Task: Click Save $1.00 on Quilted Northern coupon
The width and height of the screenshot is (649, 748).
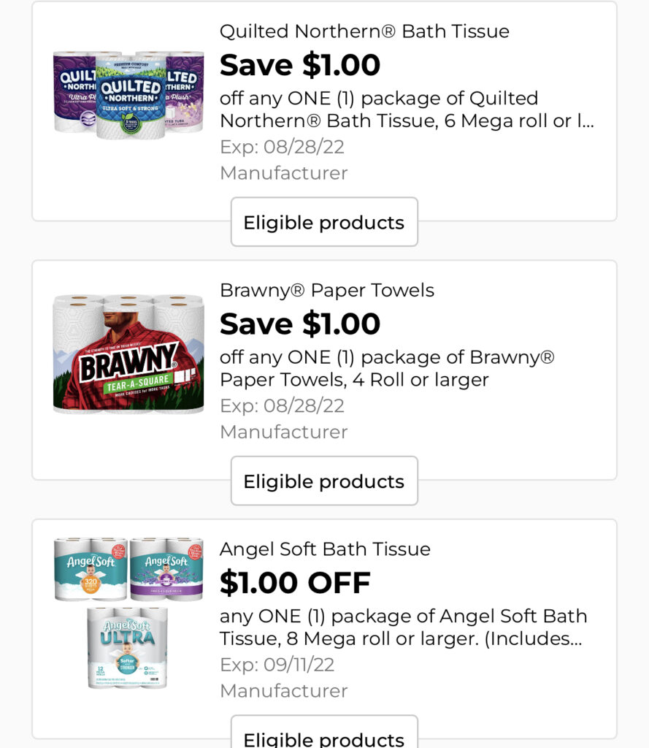Action: coord(300,65)
